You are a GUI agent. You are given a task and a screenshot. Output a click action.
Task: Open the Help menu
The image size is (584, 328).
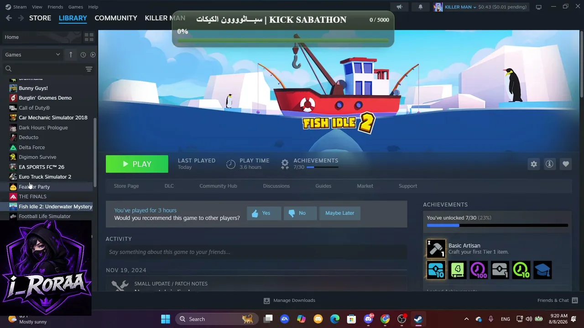click(93, 7)
